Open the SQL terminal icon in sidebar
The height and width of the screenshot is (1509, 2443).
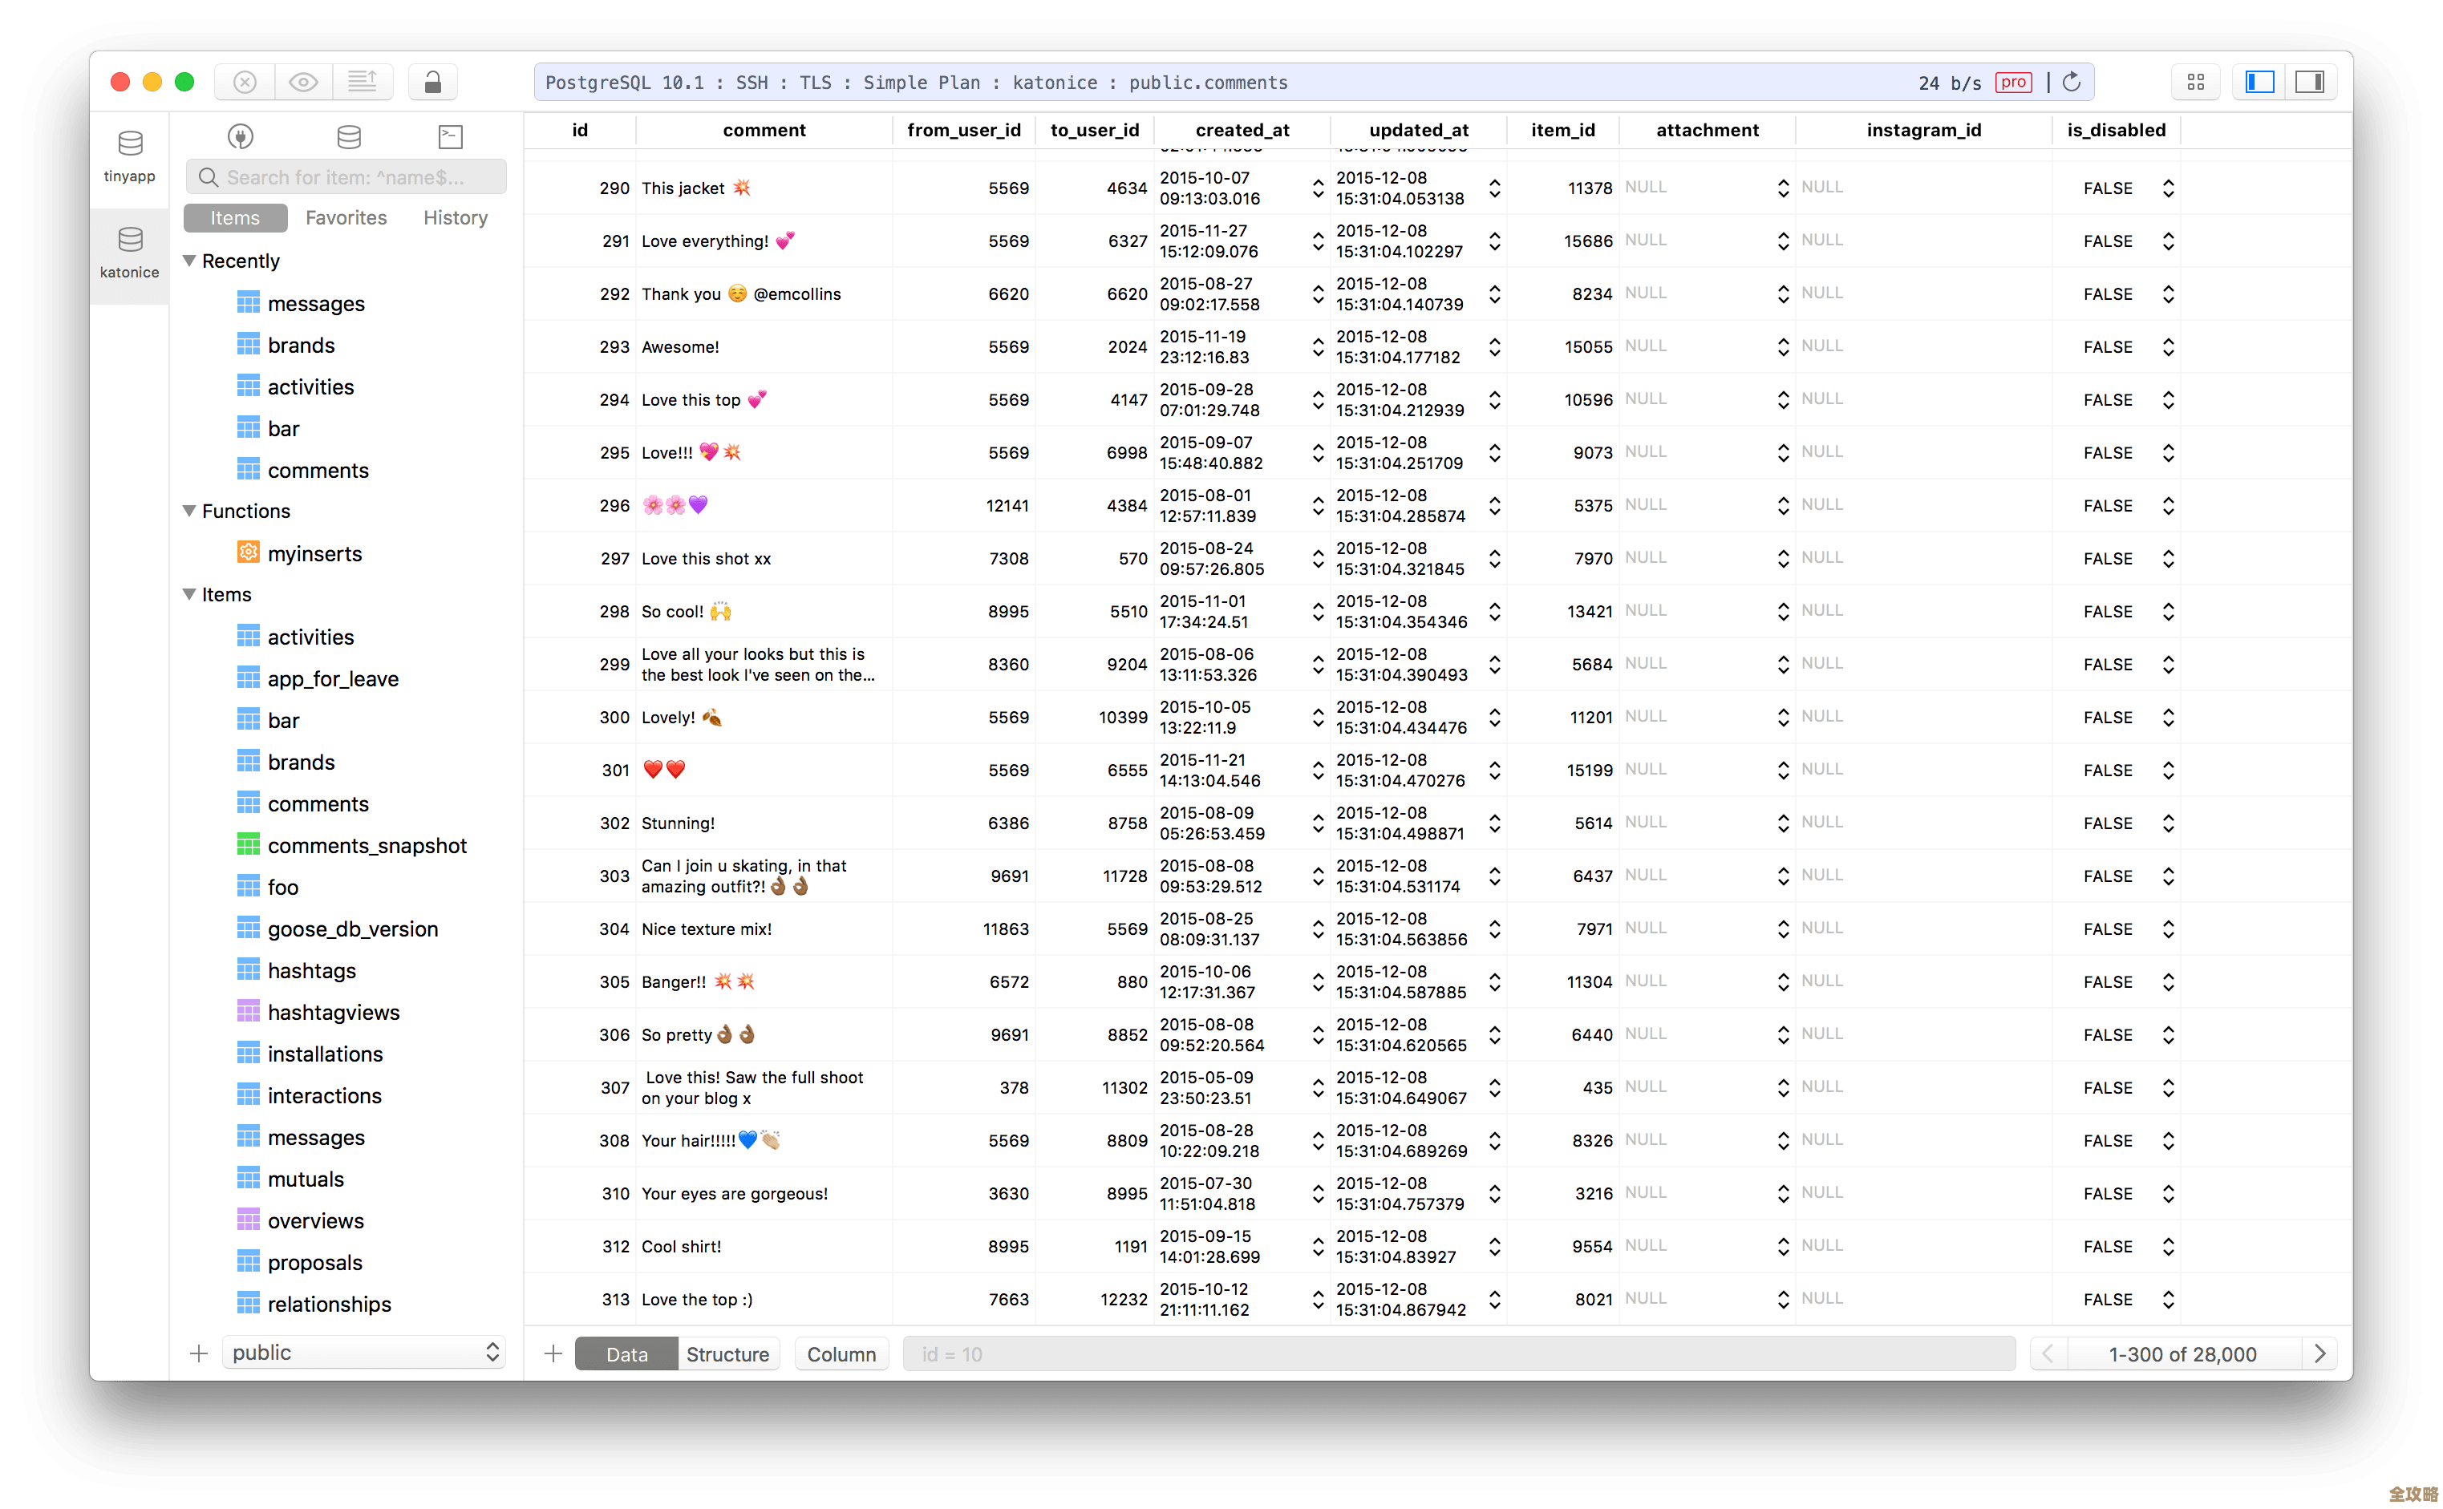[x=452, y=137]
